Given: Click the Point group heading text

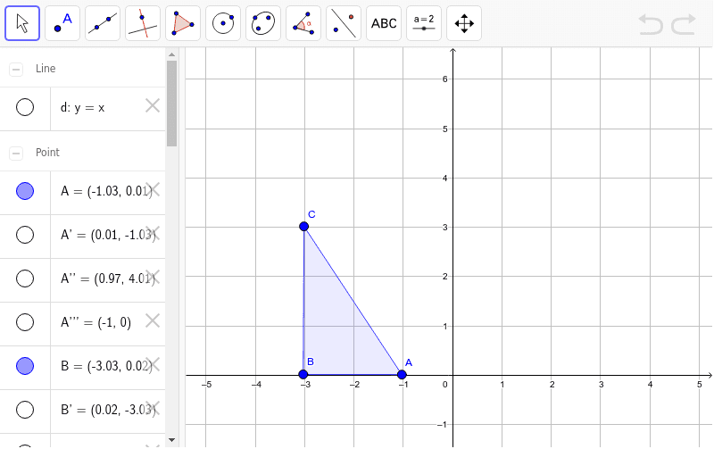Looking at the screenshot, I should [47, 153].
